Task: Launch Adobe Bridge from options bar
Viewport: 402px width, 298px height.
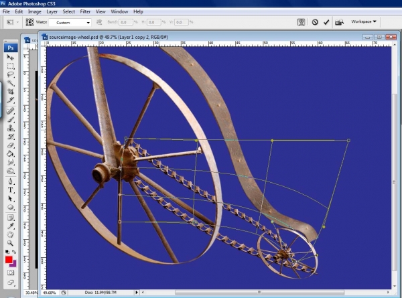Action: click(340, 22)
